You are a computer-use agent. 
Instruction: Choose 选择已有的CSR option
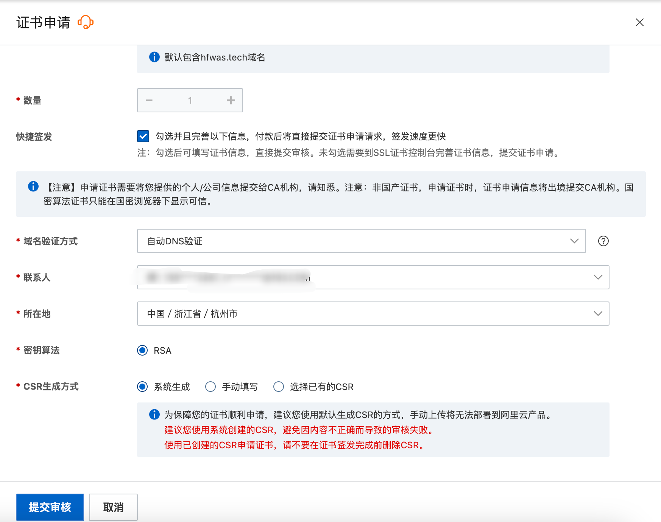(x=279, y=387)
